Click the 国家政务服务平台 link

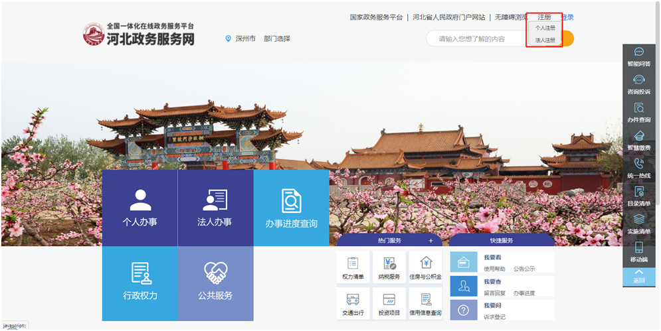[376, 17]
